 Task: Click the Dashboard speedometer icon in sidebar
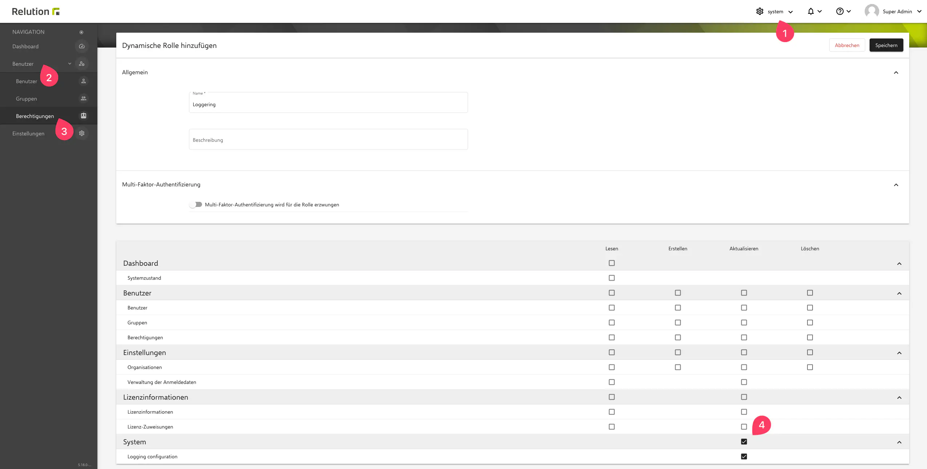coord(82,46)
